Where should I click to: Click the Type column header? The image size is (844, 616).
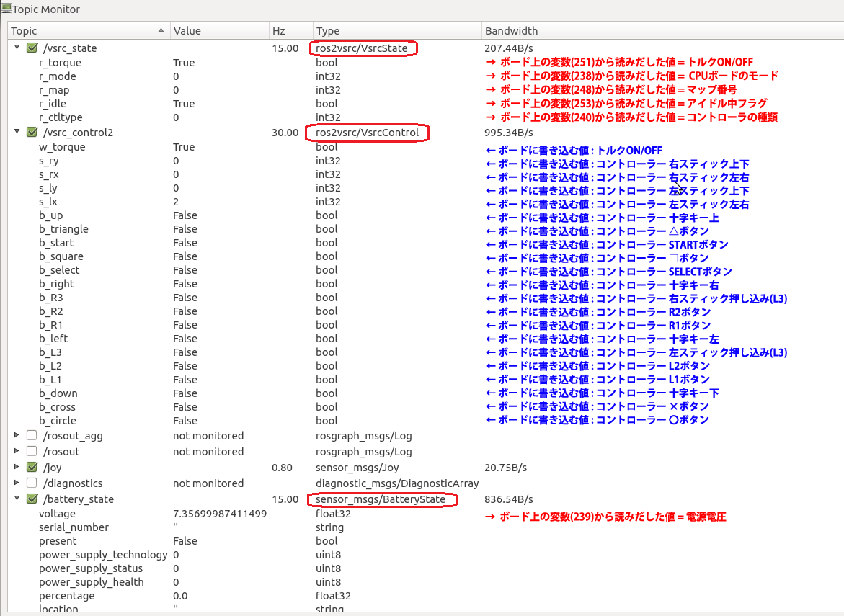(396, 31)
